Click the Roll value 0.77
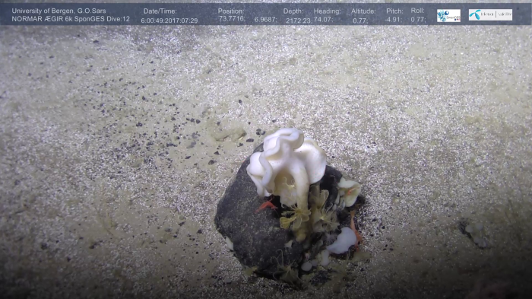The image size is (532, 299). point(418,20)
